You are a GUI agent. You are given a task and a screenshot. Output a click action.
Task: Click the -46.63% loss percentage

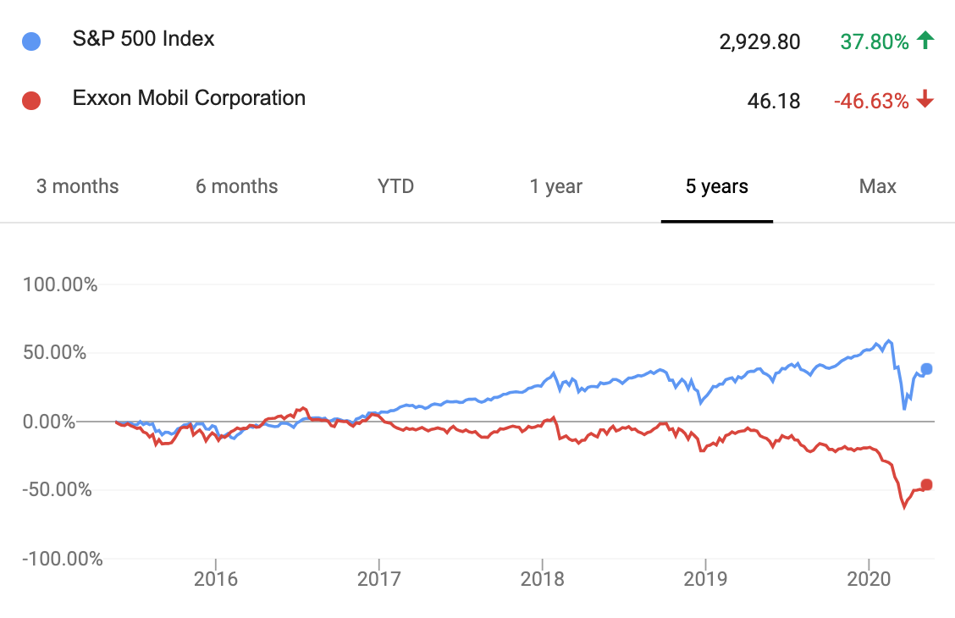point(871,101)
